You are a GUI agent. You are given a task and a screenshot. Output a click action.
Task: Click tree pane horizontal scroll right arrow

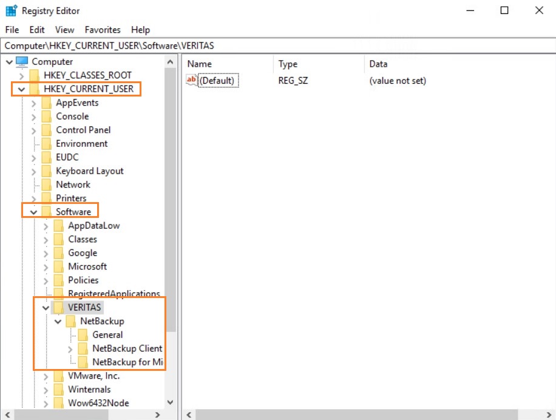(x=158, y=415)
